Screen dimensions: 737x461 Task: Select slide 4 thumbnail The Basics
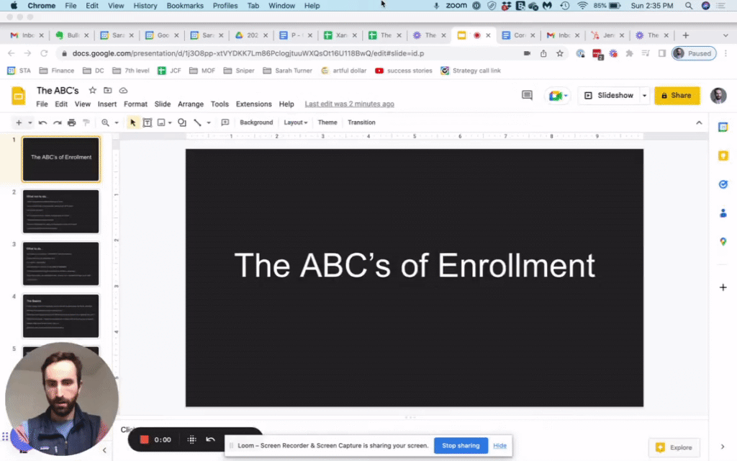click(x=61, y=315)
